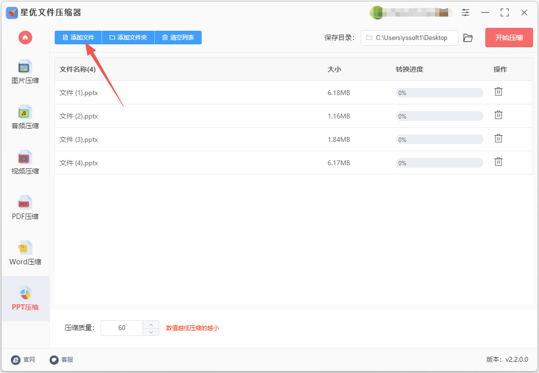Viewport: 539px width, 373px height.
Task: Select file name 文件 (4).pptx
Action: tap(79, 163)
